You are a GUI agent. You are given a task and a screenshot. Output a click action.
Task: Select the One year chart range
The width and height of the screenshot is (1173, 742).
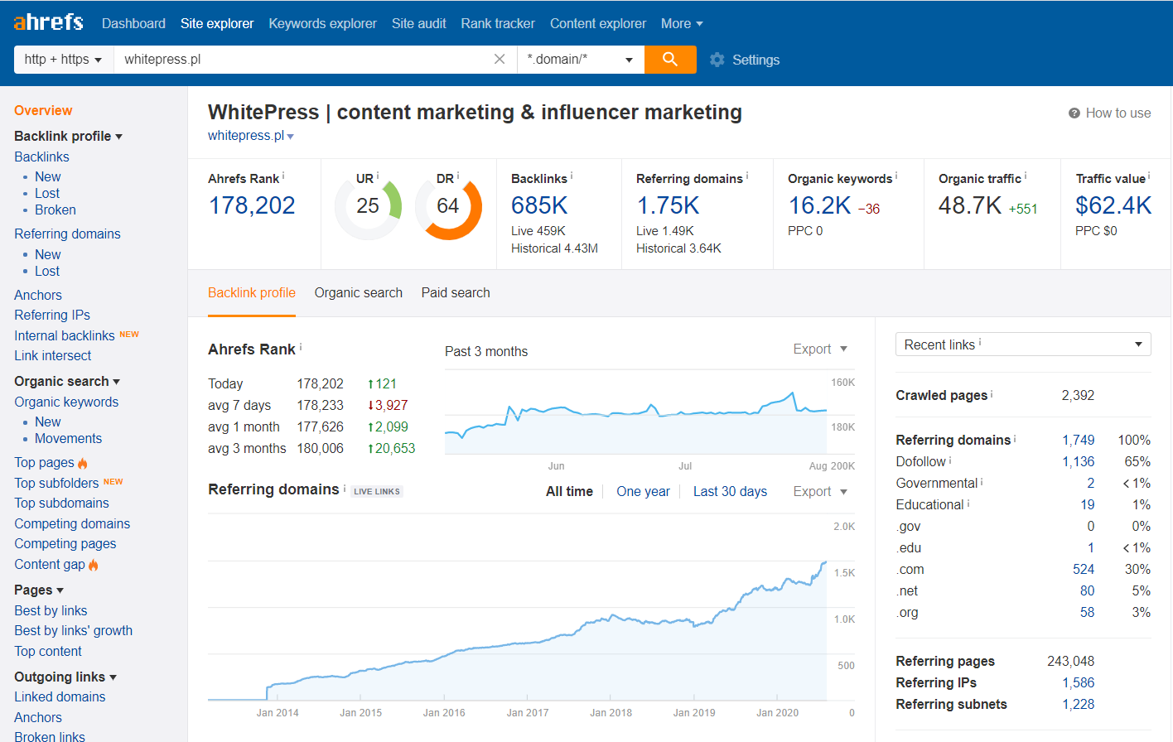643,492
